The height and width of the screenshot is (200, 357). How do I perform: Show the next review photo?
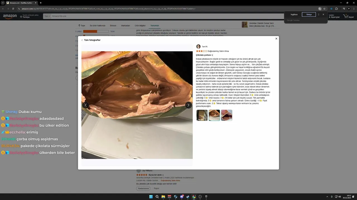click(x=189, y=105)
